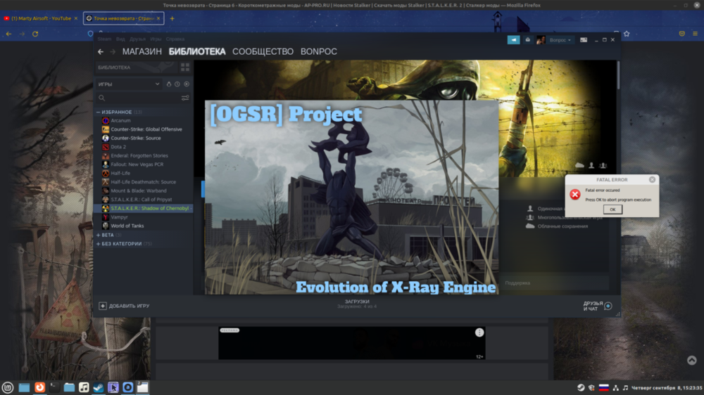The width and height of the screenshot is (704, 395).
Task: Expand the БЕЗ КАТЕГОРИИ group
Action: pos(99,244)
